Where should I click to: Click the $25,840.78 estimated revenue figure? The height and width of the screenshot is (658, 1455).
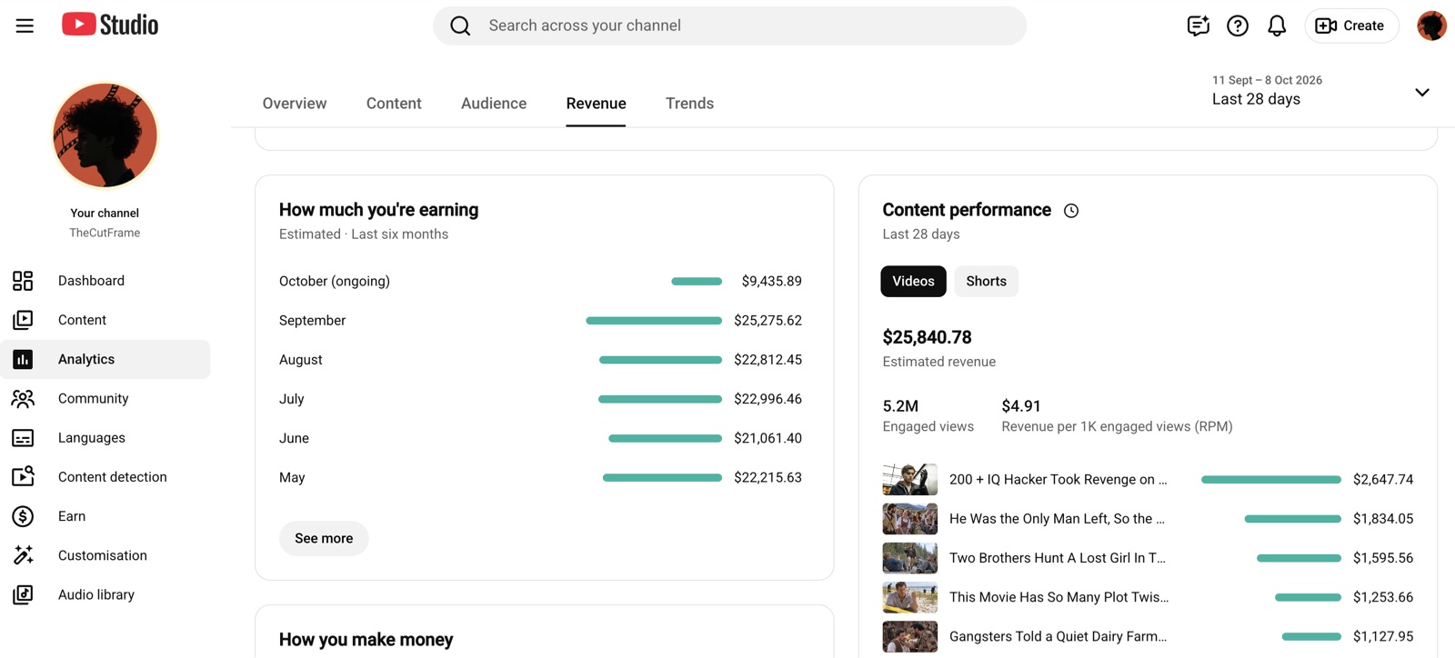click(927, 337)
